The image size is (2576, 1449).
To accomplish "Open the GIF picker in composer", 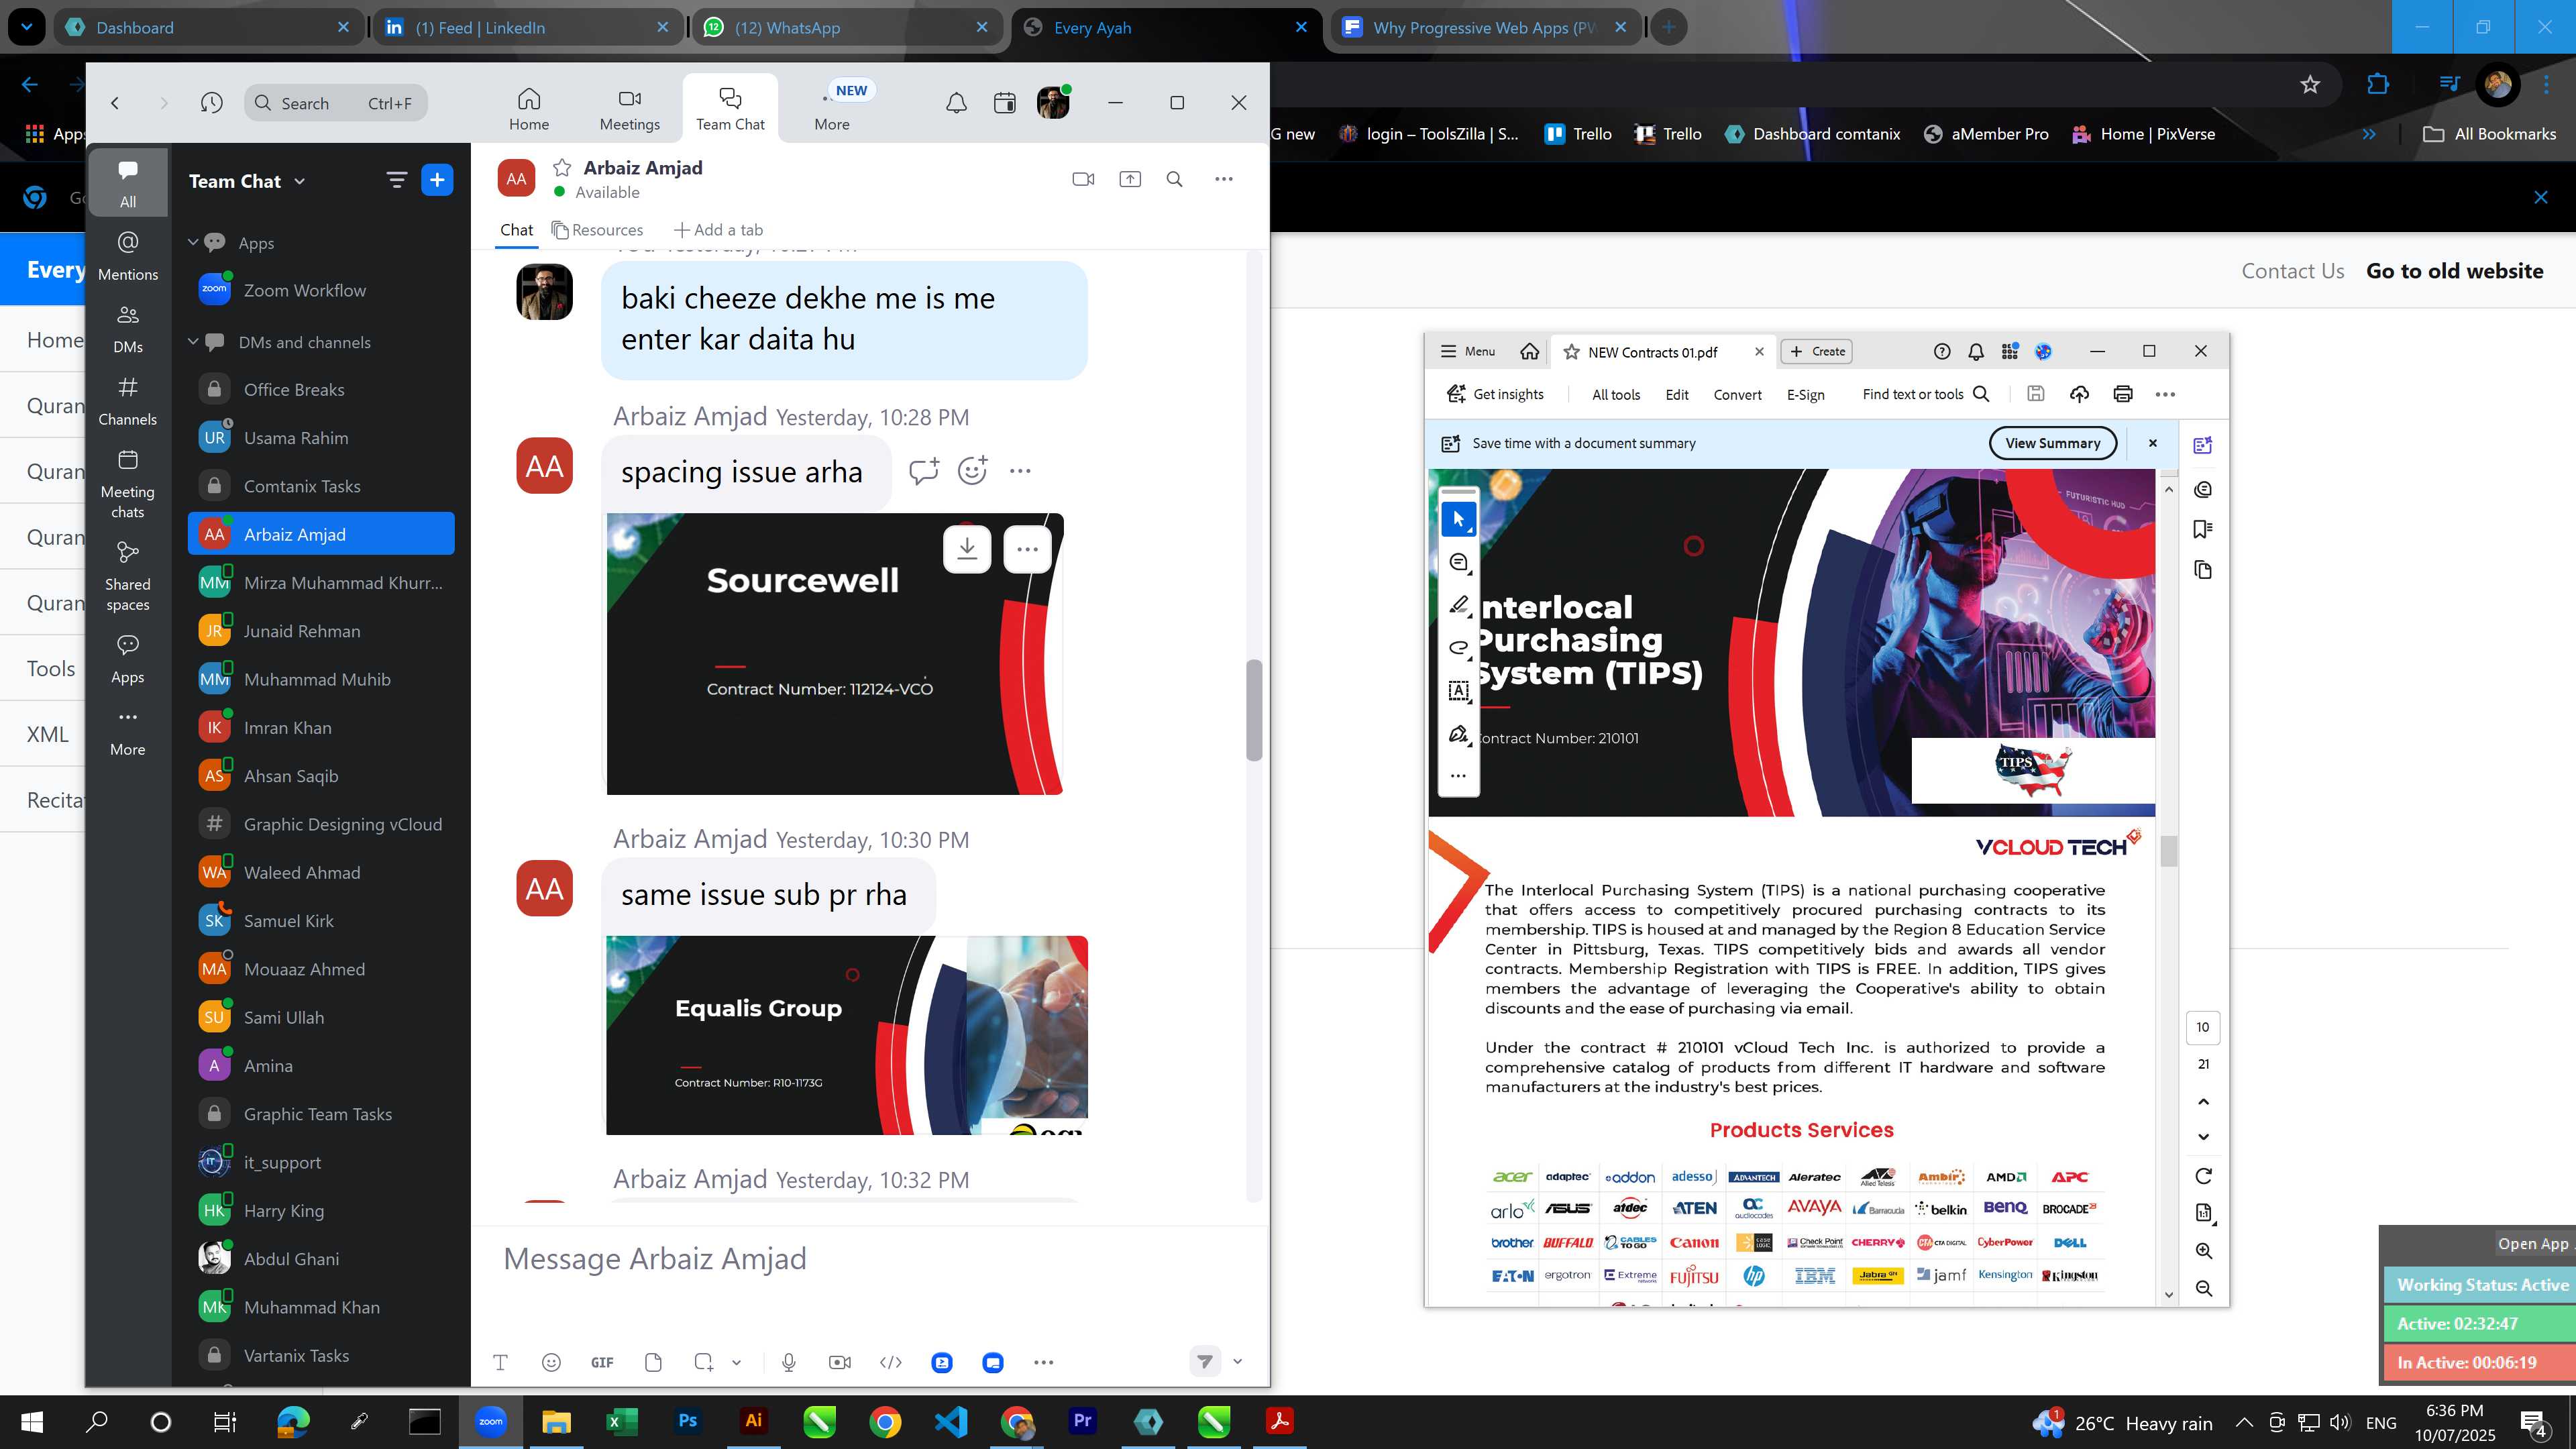I will coord(602,1362).
